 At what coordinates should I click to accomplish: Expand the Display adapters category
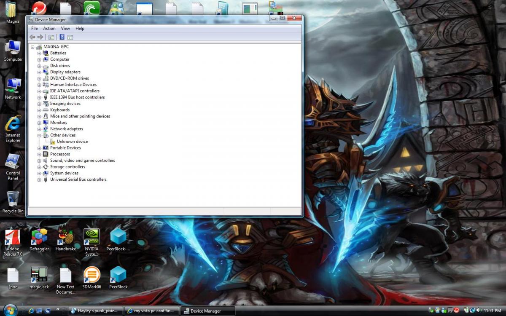(x=39, y=72)
